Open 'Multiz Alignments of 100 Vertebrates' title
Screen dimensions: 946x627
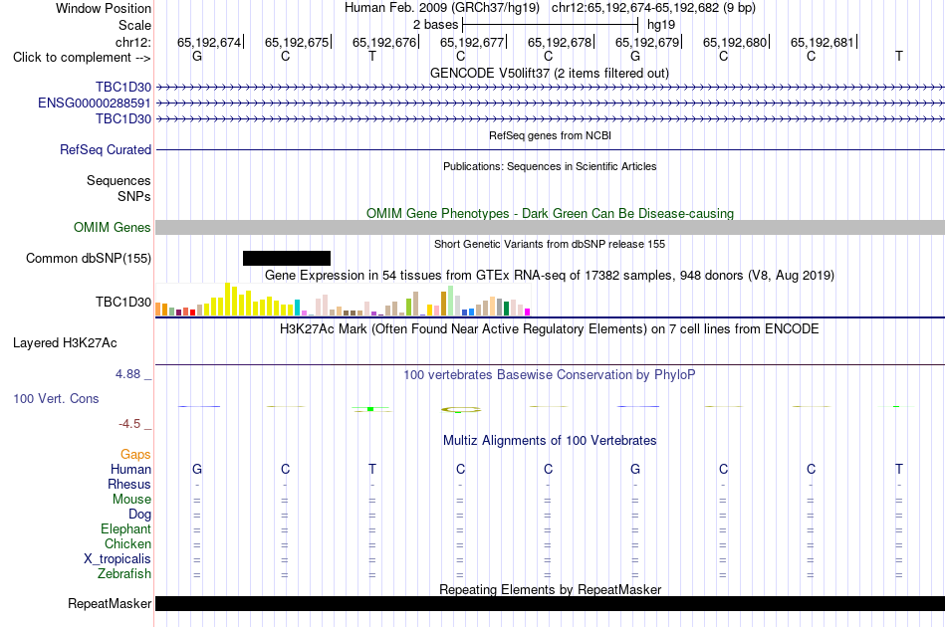(550, 441)
